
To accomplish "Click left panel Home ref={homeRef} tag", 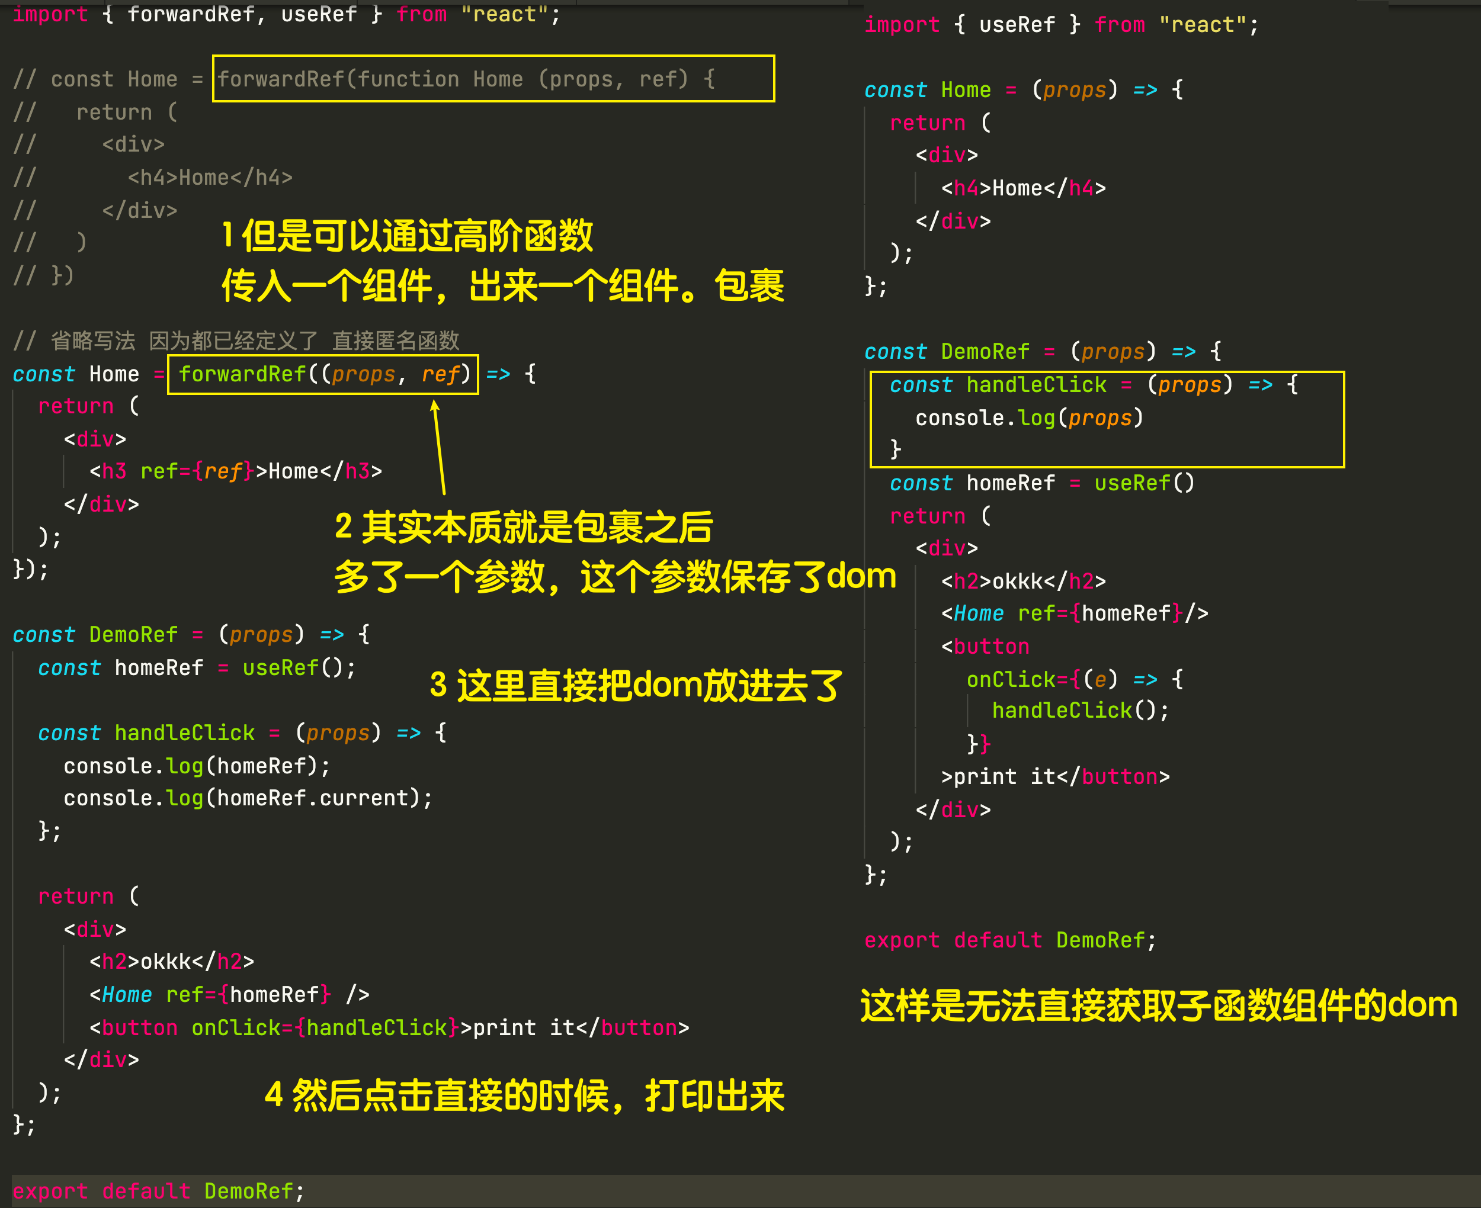I will point(229,994).
